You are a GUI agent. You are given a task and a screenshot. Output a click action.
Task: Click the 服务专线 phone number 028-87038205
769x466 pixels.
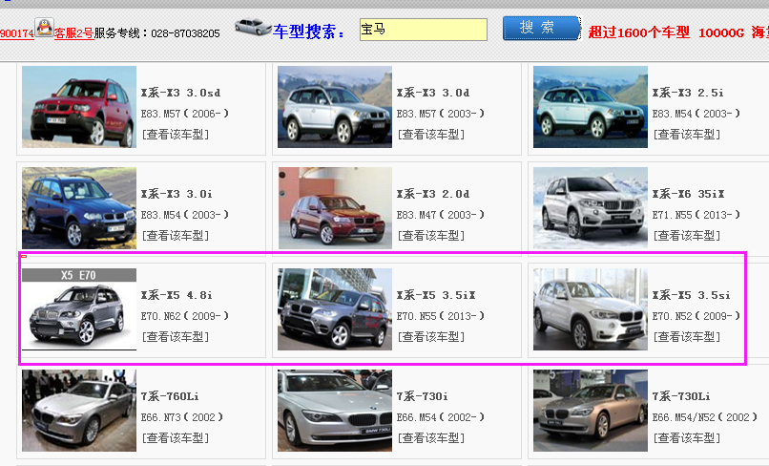[185, 33]
